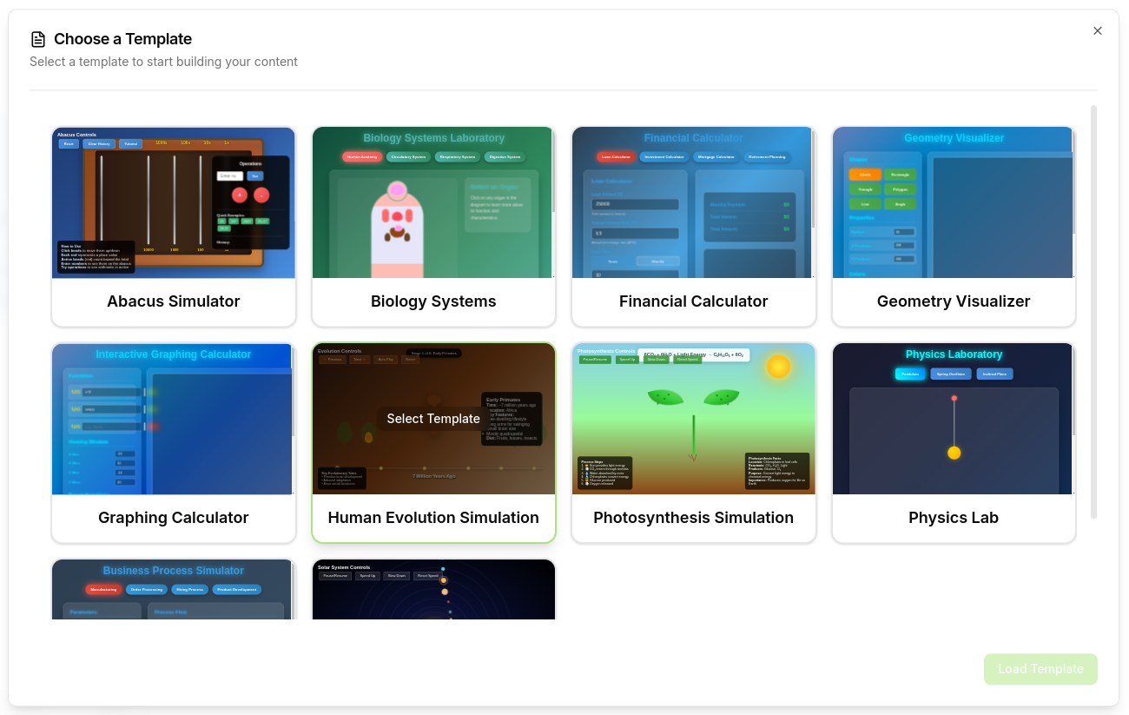This screenshot has height=715, width=1129.
Task: Close the Choose a Template dialog
Action: coord(1097,30)
